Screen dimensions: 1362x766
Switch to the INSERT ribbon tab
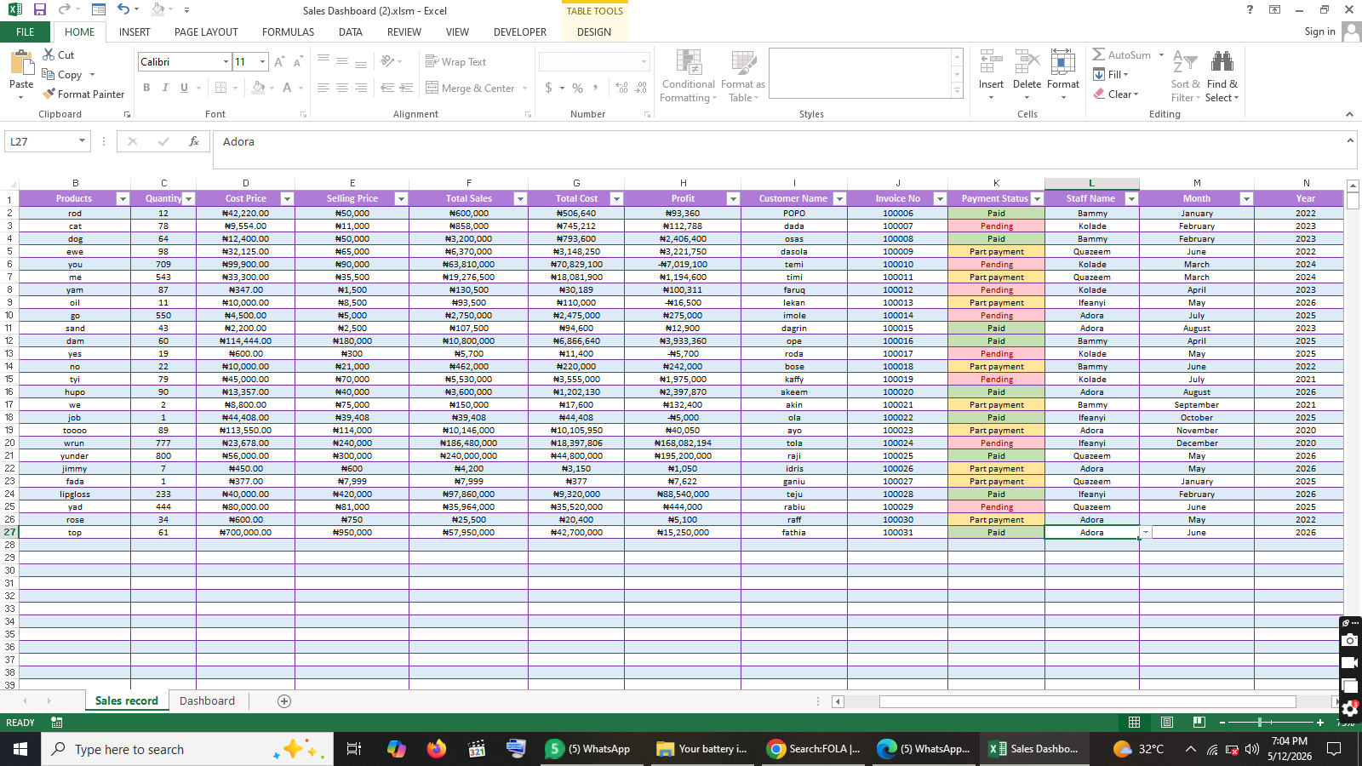(134, 32)
